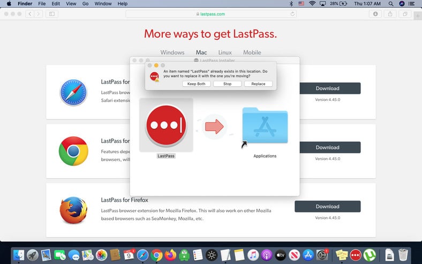
Task: Open Apple TV from the Dock
Action: click(280, 255)
